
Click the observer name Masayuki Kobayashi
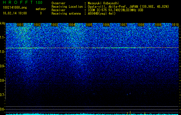click(x=103, y=3)
